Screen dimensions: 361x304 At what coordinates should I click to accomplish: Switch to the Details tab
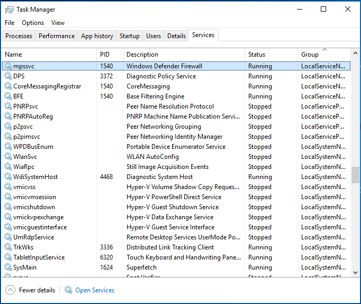coord(176,36)
